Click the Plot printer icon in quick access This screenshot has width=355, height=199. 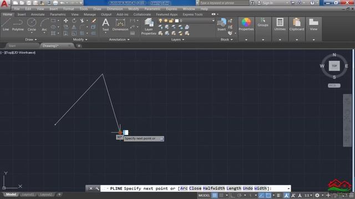(55, 3)
